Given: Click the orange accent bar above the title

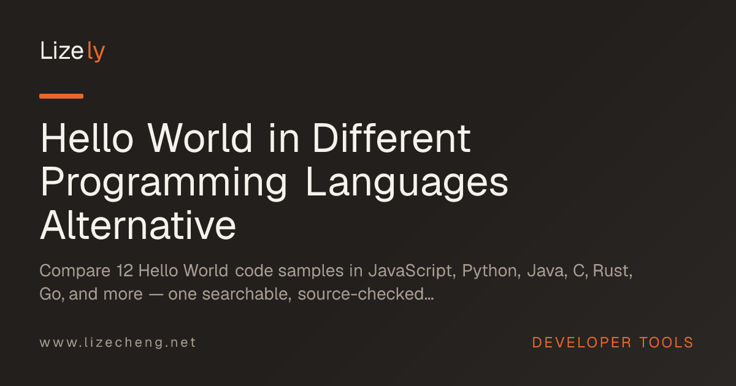Looking at the screenshot, I should 61,96.
